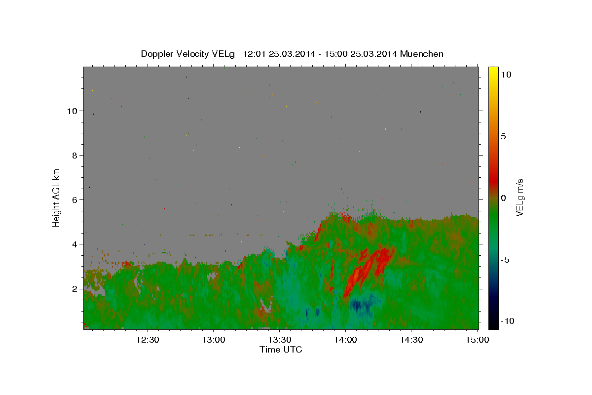
Task: Click the colorbar value 0 label
Action: [x=503, y=198]
